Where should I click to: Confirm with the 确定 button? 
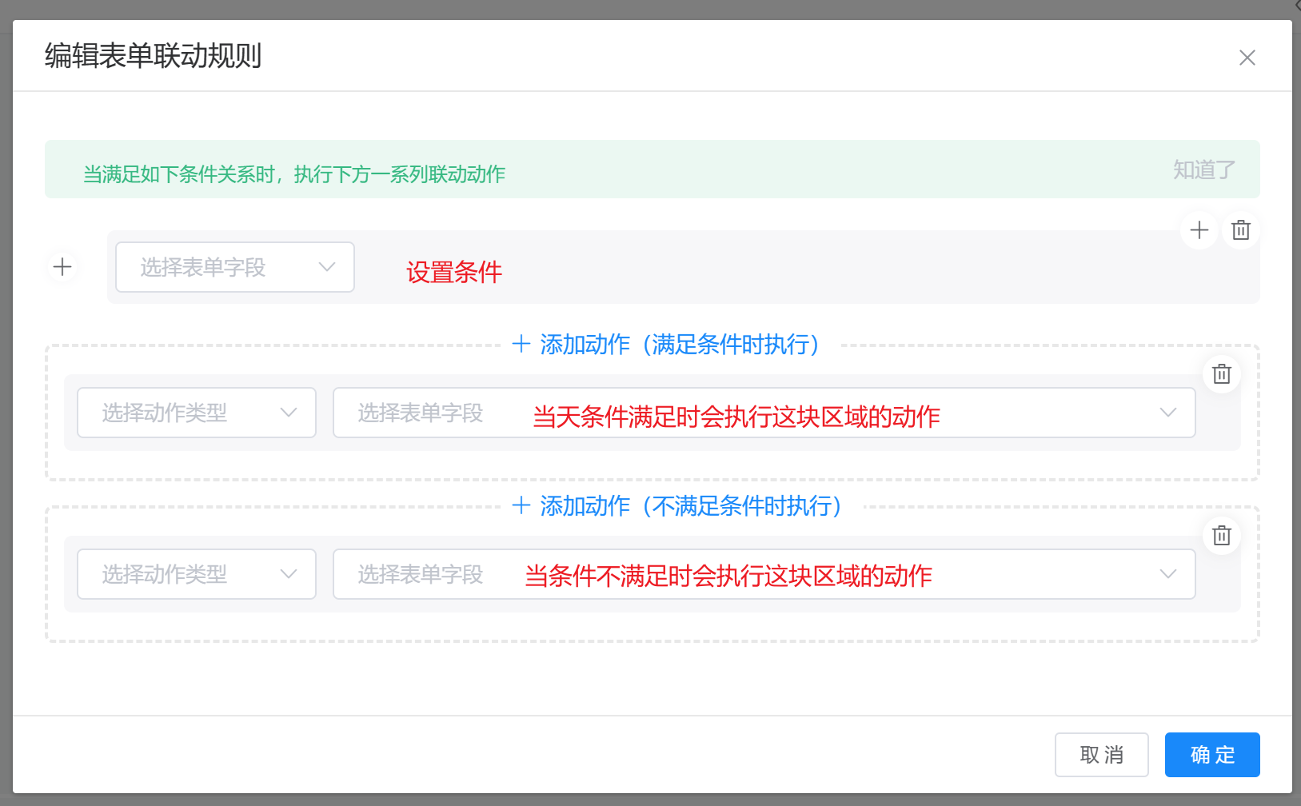click(x=1212, y=755)
